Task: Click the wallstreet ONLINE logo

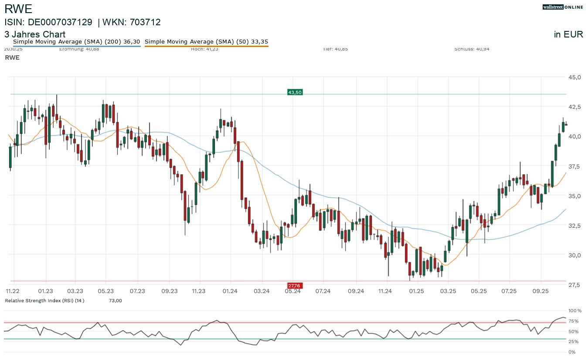Action: (x=563, y=7)
